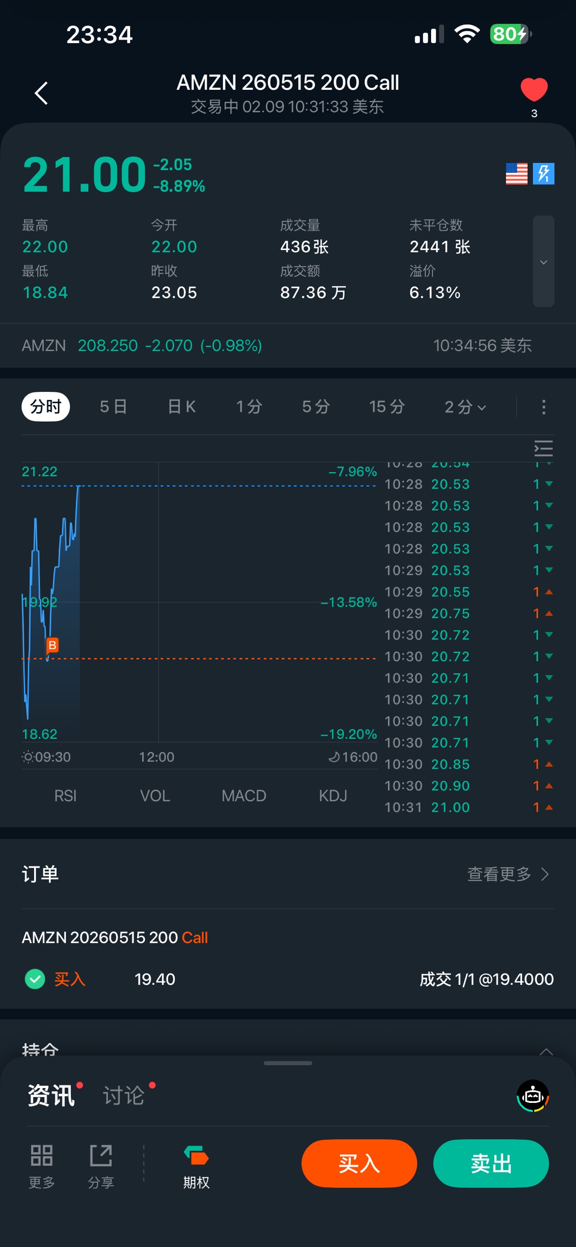
Task: Tap the US flag market icon
Action: click(x=516, y=173)
